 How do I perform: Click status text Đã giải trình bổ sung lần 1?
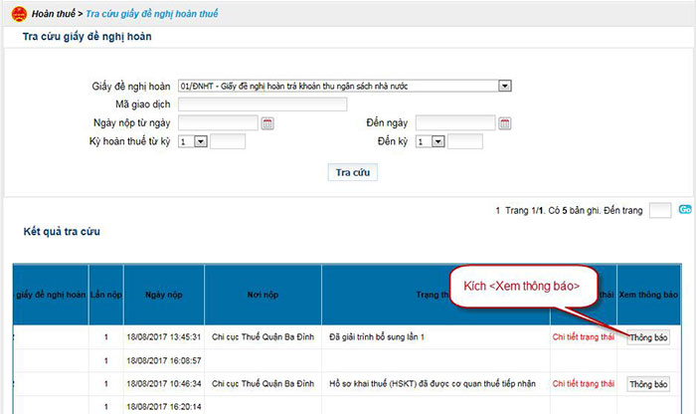tap(377, 337)
